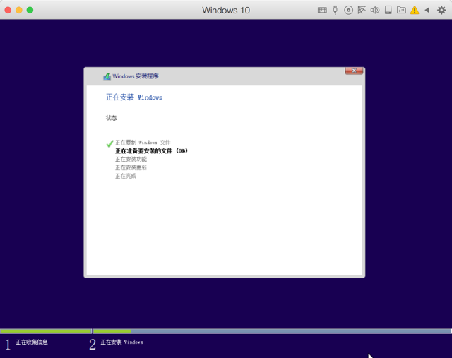Click the '正在安装更新' status line
Screen dimensions: 452x358
click(x=131, y=167)
